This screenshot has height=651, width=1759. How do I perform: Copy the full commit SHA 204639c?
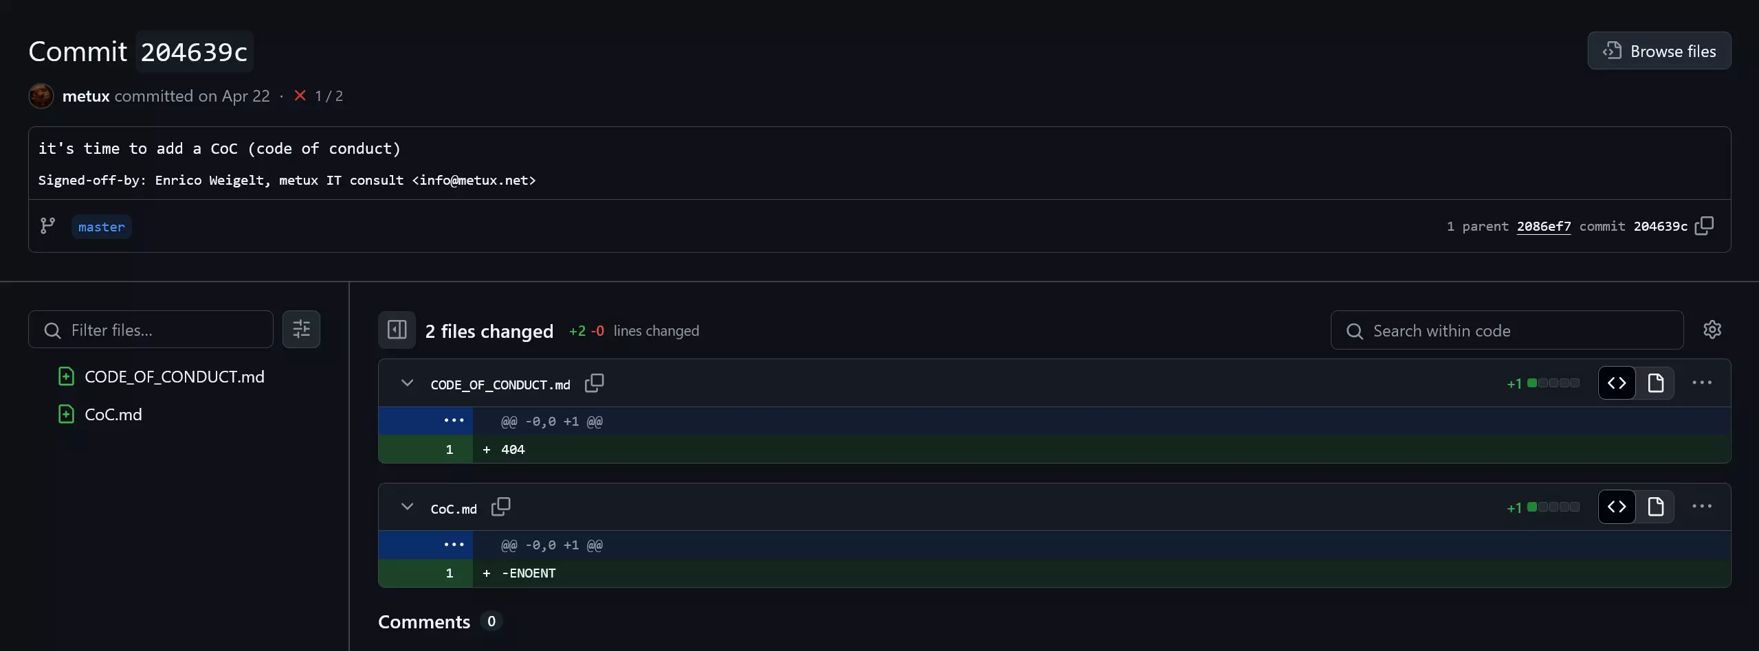point(1705,226)
